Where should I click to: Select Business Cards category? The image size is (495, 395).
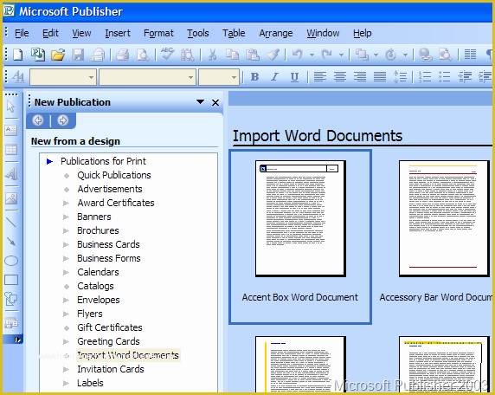[x=108, y=244]
